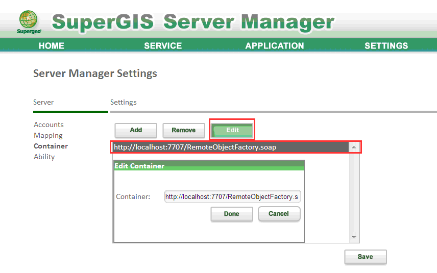Select the Container settings section
437x273 pixels.
(51, 146)
